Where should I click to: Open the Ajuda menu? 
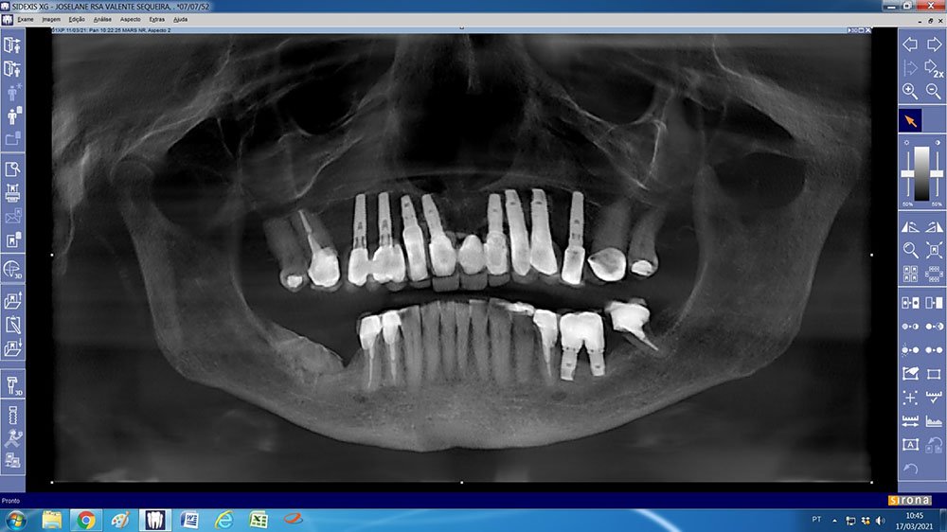click(180, 19)
